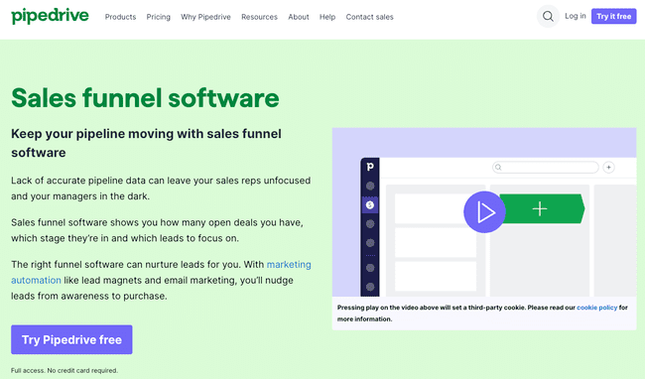Click the dollar deals icon in the video sidebar
This screenshot has width=645, height=379.
(x=370, y=204)
